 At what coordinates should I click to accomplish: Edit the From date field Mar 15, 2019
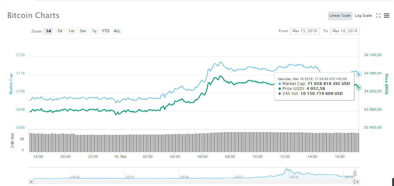point(305,31)
